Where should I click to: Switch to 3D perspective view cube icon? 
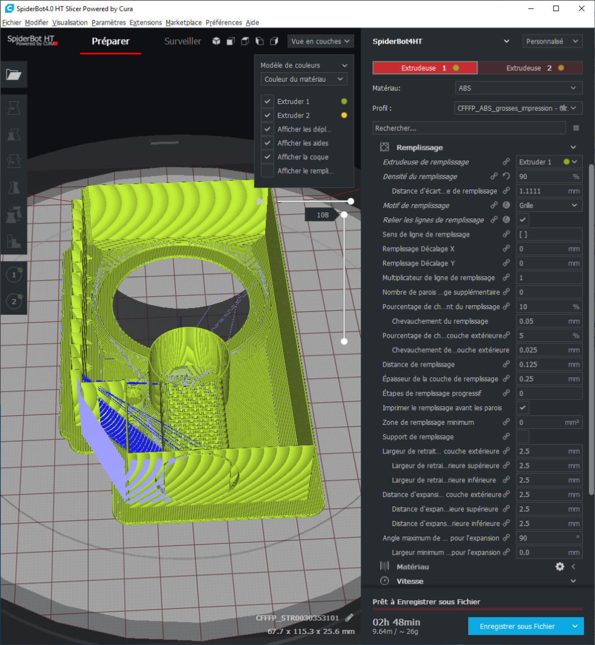[216, 41]
